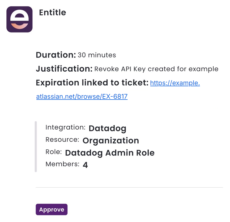Image resolution: width=230 pixels, height=222 pixels.
Task: Click the Members count showing 4
Action: tap(85, 165)
